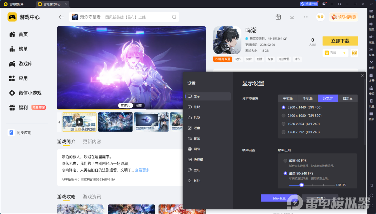Close the settings dialog
Viewport: 376px width, 214px height.
[x=362, y=76]
